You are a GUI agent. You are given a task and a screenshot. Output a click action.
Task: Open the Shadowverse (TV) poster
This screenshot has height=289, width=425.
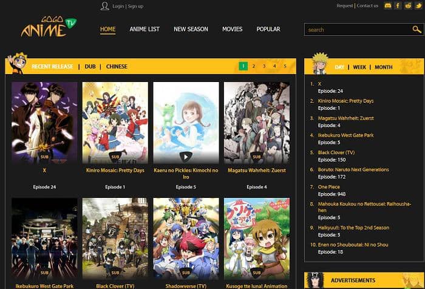(186, 239)
